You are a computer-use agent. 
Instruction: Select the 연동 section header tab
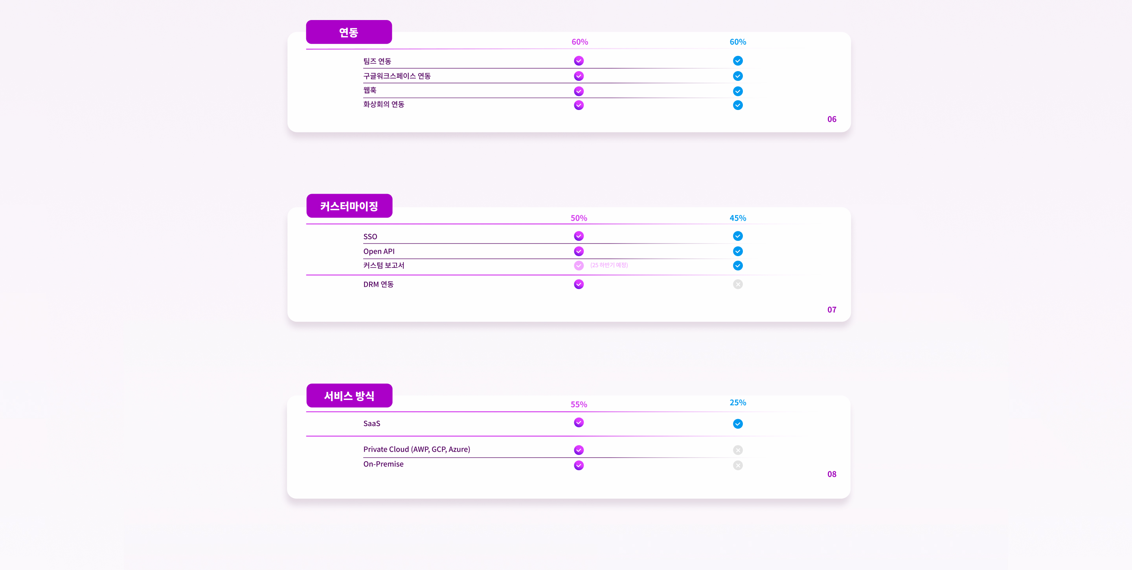[349, 32]
